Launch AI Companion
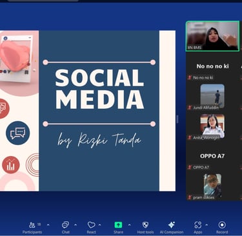 tap(172, 228)
